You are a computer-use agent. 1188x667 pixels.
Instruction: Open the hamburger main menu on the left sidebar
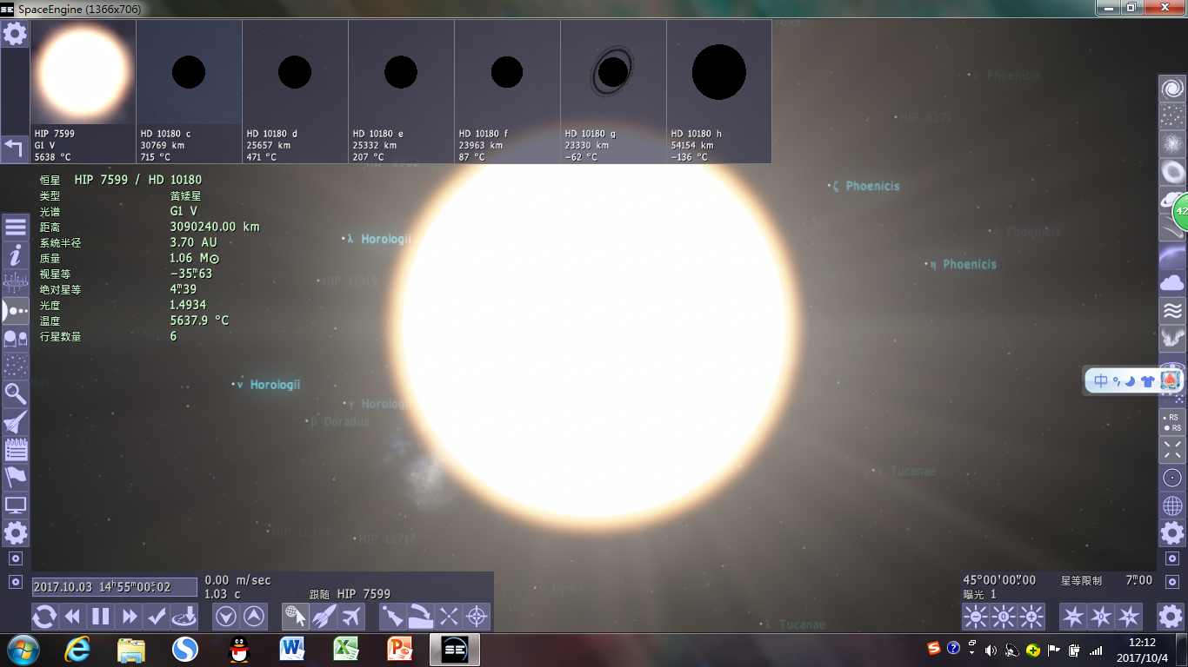tap(16, 228)
